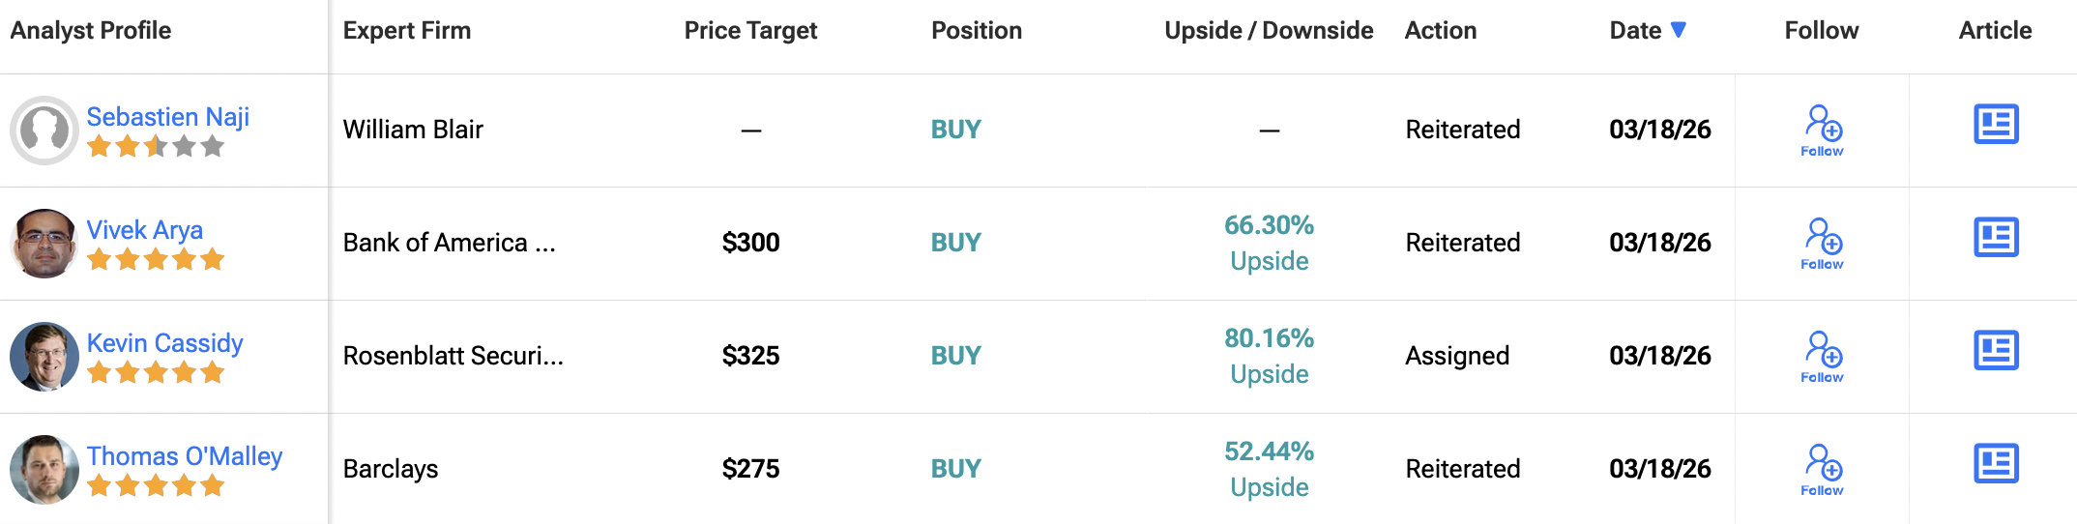Open Kevin Cassidy's analyst profile link
The height and width of the screenshot is (524, 2077).
(x=165, y=343)
